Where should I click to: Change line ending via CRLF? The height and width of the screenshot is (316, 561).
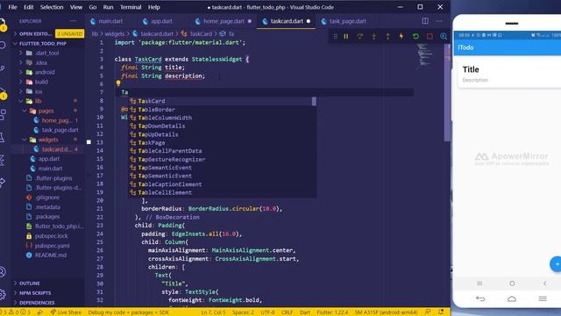[x=287, y=312]
